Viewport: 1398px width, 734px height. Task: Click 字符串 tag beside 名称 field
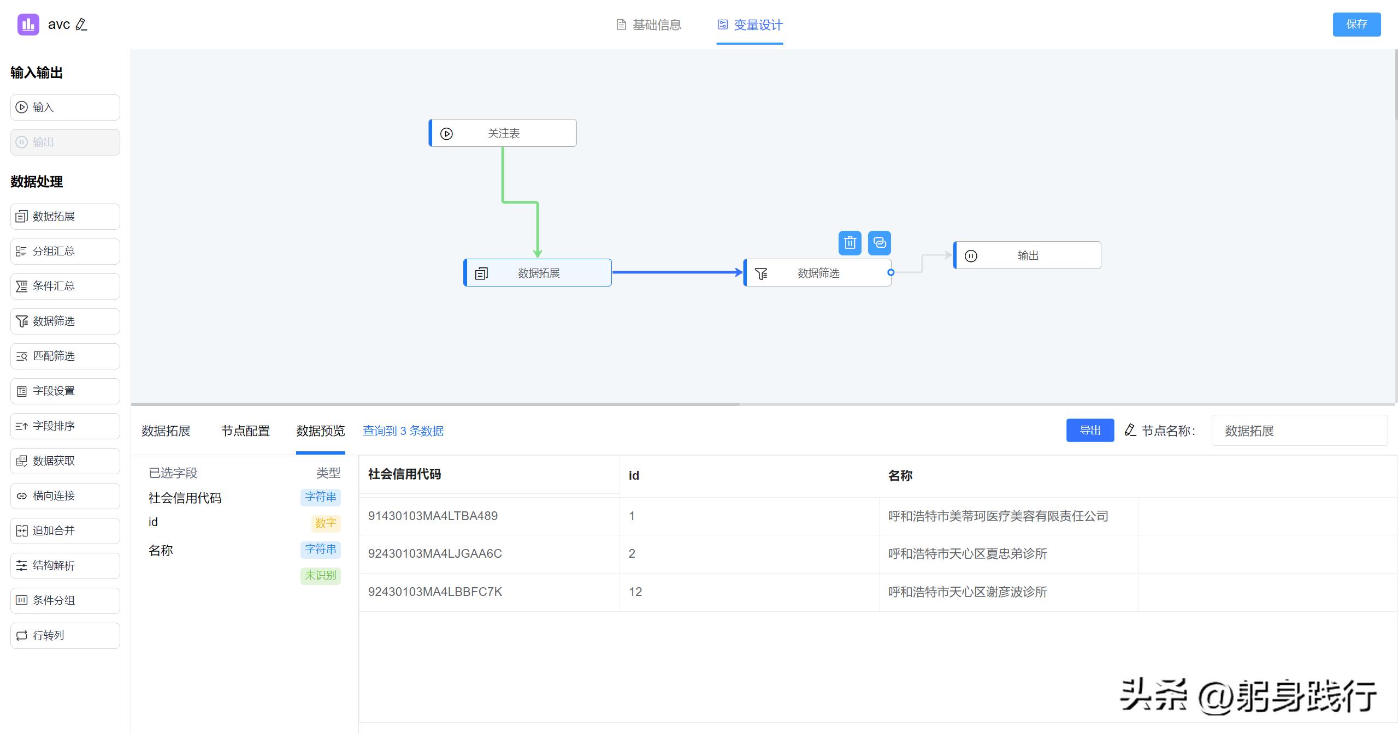point(321,550)
